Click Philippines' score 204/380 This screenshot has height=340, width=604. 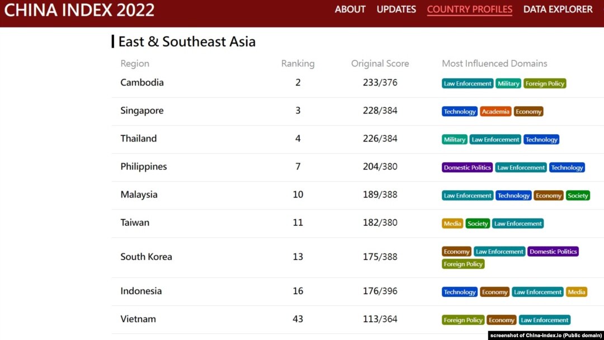380,167
